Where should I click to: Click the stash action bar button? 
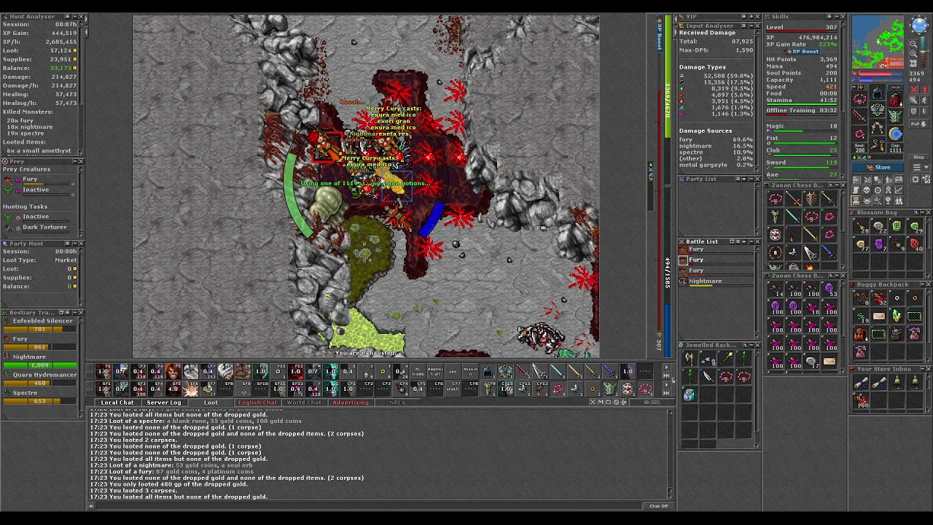[x=453, y=389]
